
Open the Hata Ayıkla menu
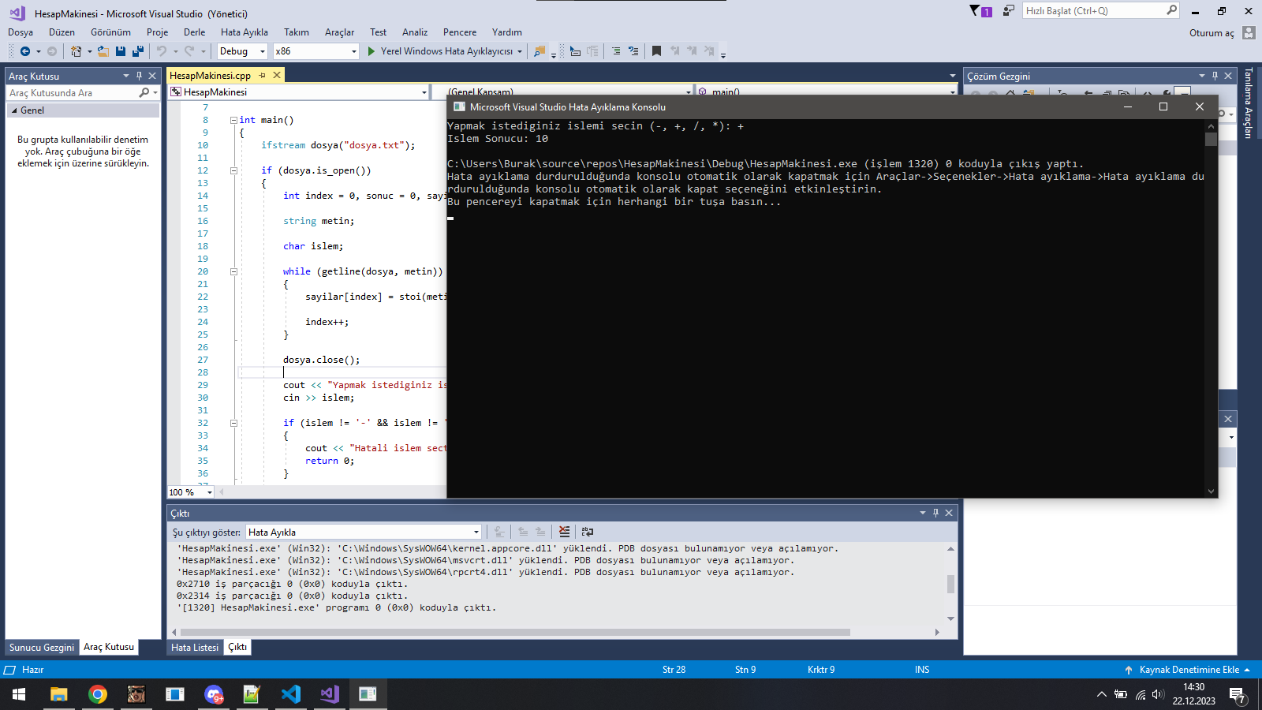click(244, 32)
